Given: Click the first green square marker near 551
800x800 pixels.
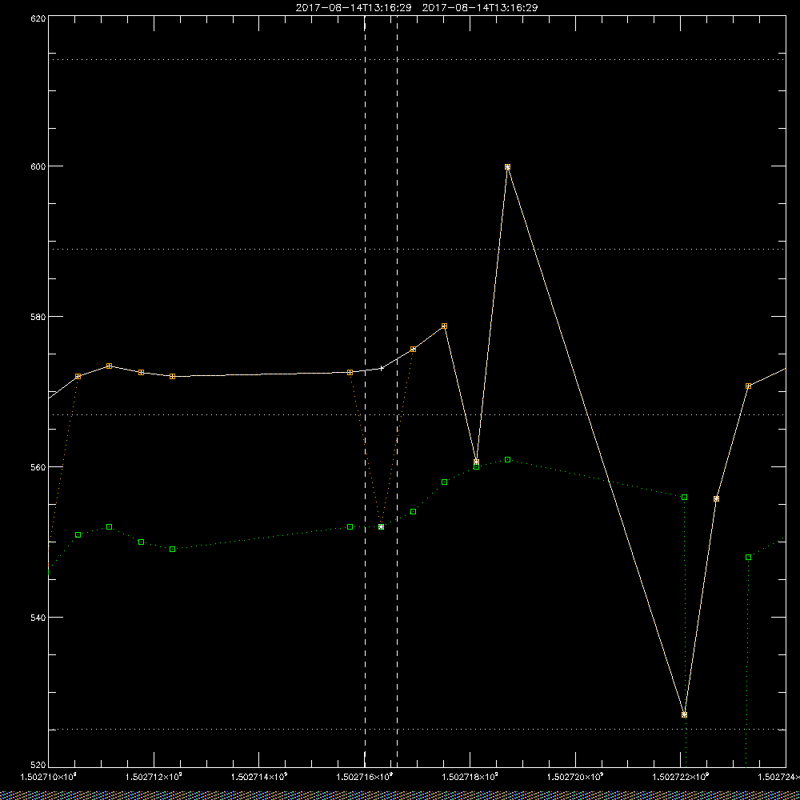Looking at the screenshot, I should tap(78, 534).
